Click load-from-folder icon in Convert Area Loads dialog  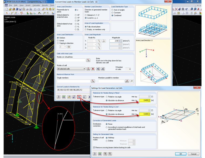[69, 97]
